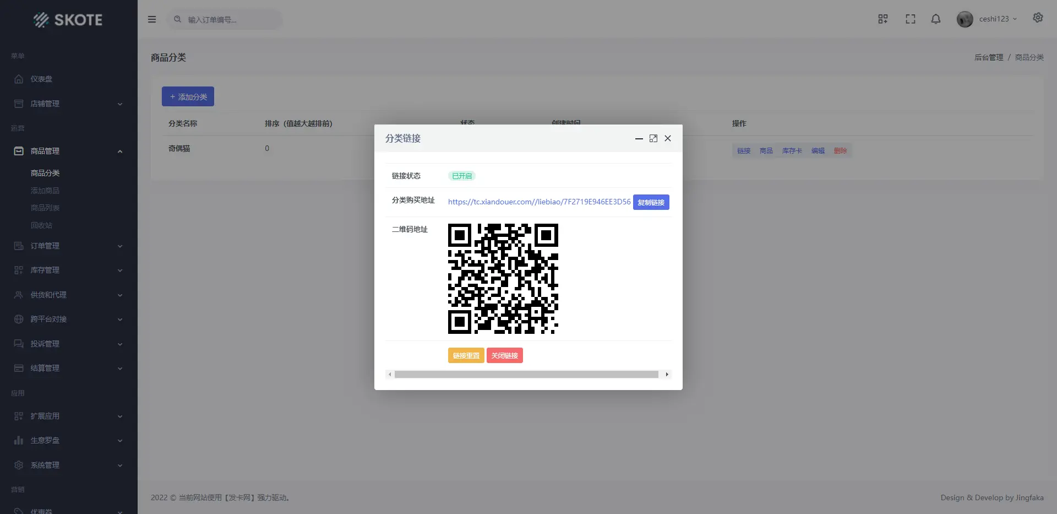Click the scrollbar right arrow in dialog

click(667, 375)
